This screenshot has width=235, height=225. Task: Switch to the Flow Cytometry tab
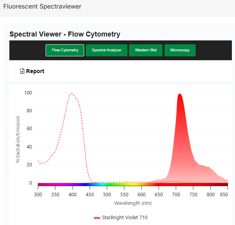[65, 50]
